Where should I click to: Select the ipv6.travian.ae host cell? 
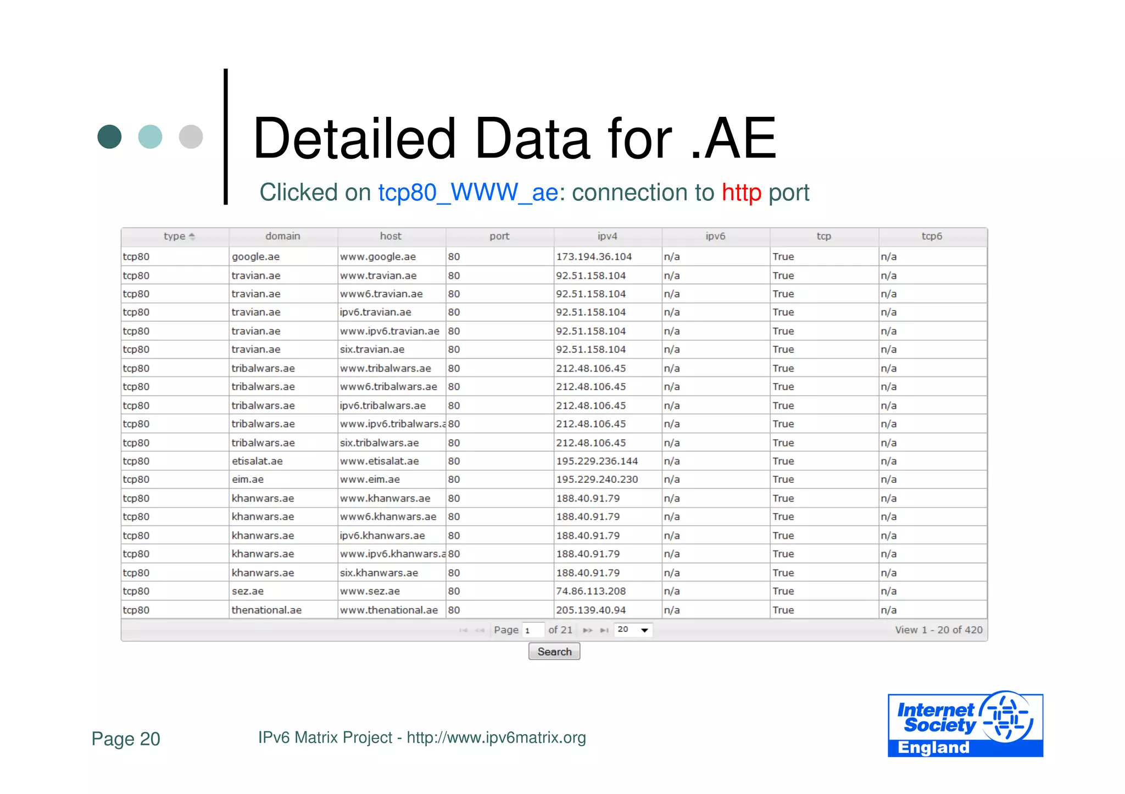(x=392, y=312)
